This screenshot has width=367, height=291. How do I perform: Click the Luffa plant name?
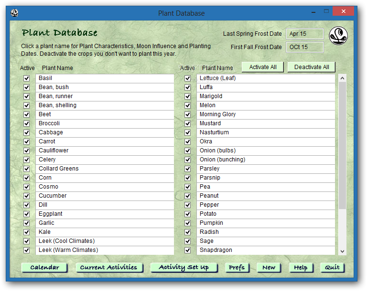[266, 87]
